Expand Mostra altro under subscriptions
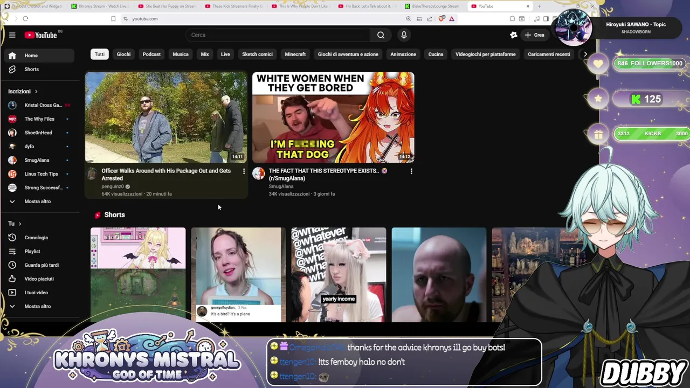The image size is (690, 388). tap(39, 201)
